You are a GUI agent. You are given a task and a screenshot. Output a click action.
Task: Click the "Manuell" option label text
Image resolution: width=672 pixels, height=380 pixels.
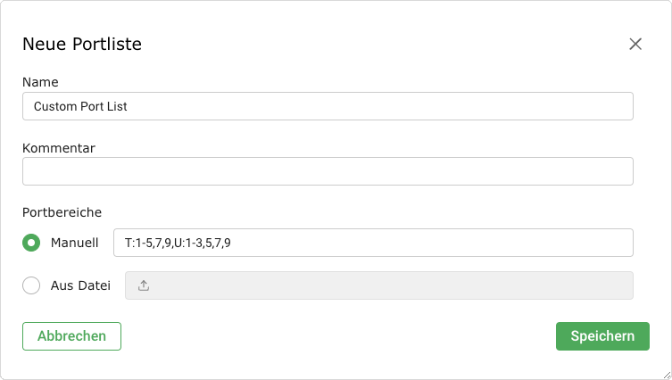coord(75,243)
